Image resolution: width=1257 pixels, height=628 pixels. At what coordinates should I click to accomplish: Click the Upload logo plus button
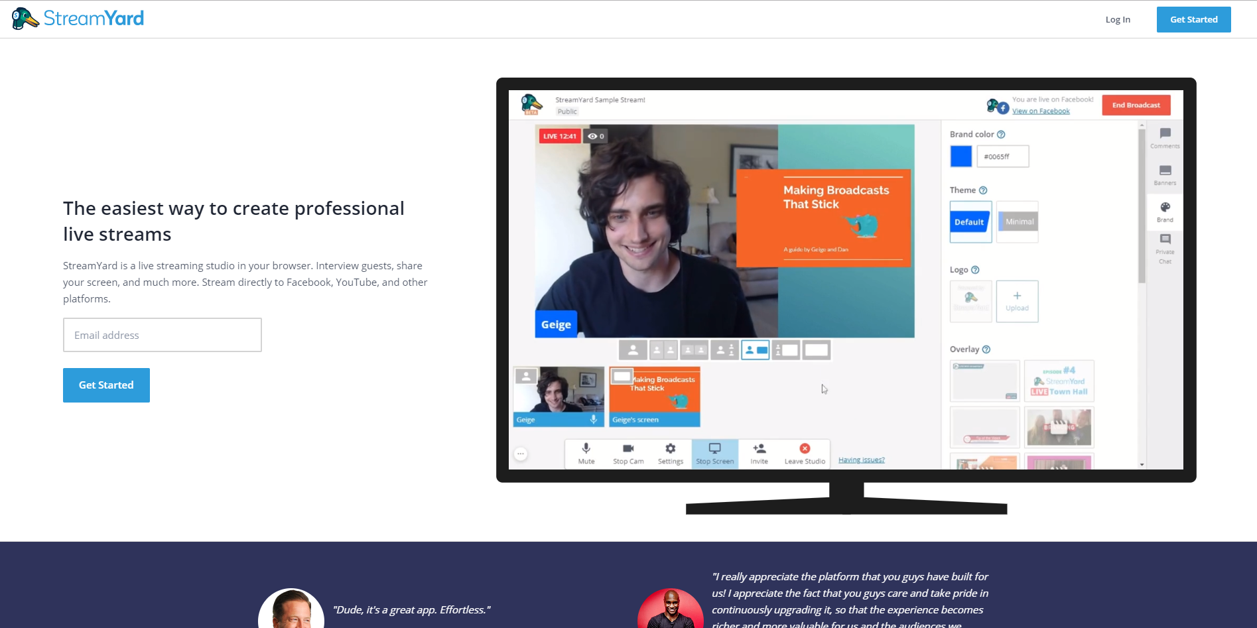click(x=1017, y=301)
